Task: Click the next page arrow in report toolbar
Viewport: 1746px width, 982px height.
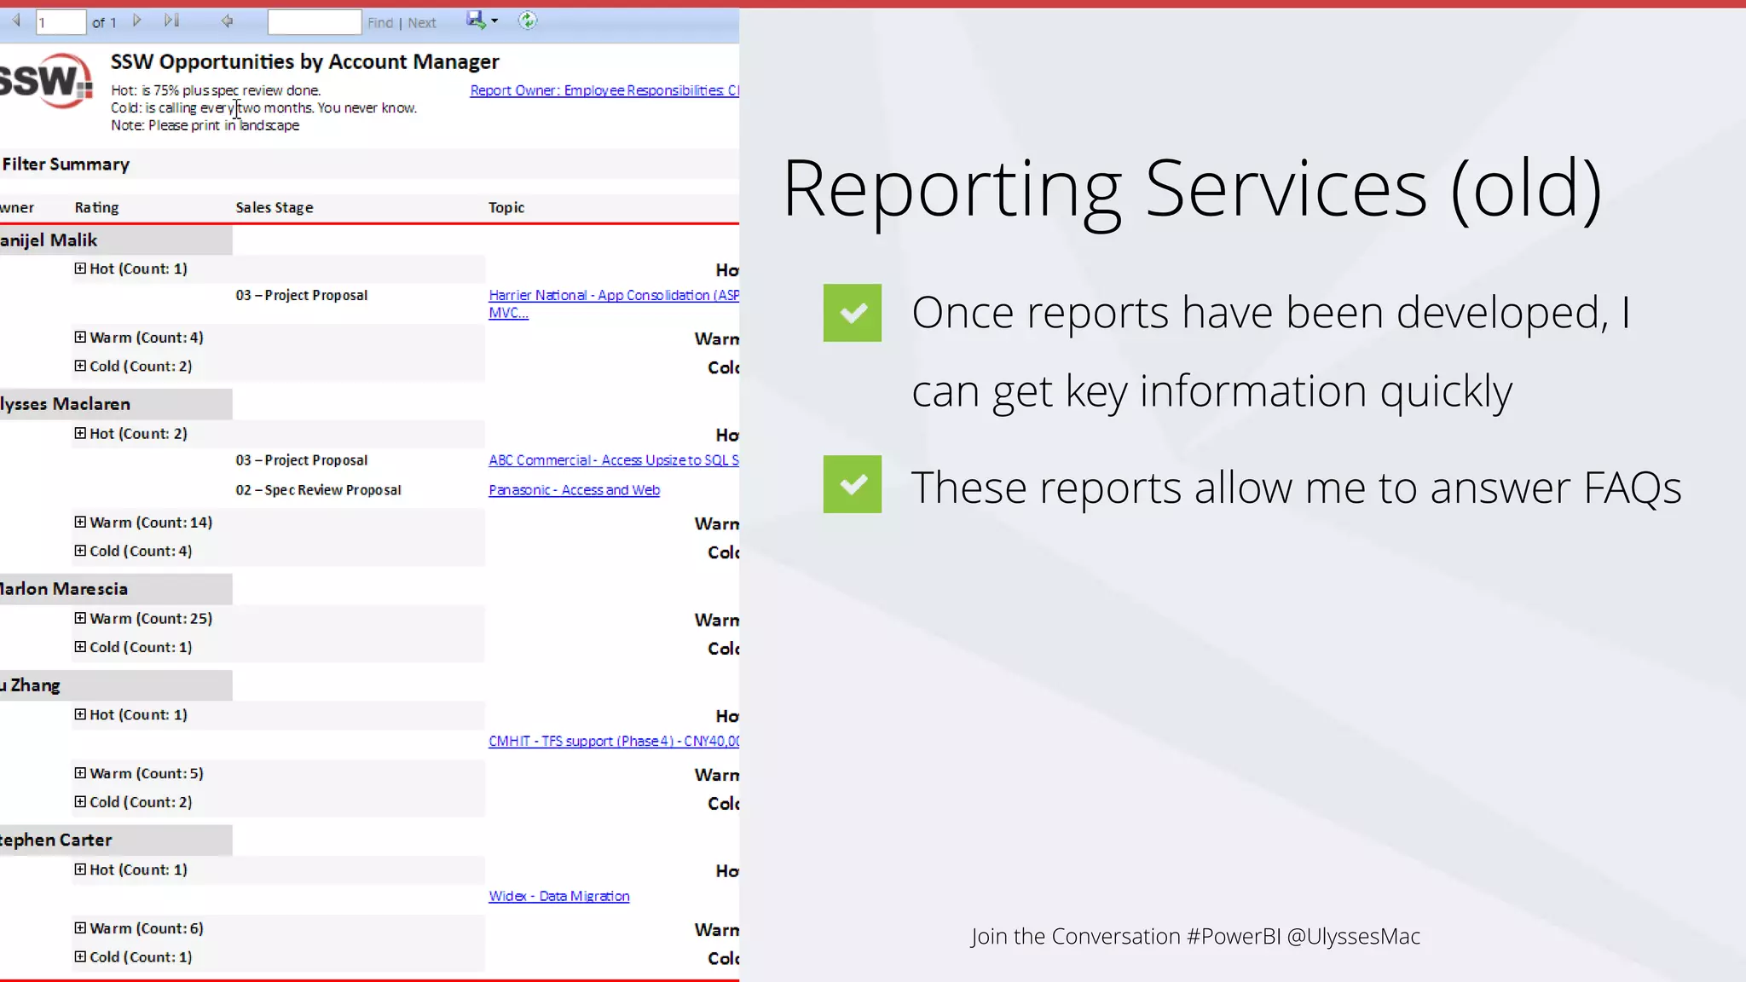Action: [x=136, y=20]
